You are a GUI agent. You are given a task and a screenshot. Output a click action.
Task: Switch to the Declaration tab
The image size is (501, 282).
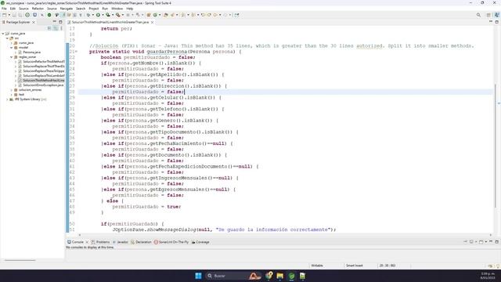141,242
